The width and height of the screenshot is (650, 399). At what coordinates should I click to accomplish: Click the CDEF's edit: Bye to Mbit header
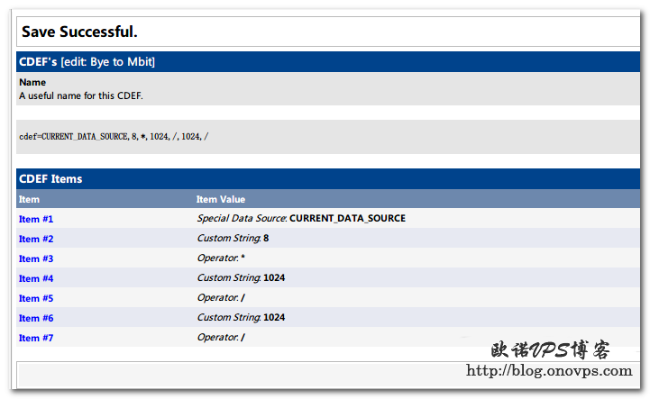coord(87,61)
